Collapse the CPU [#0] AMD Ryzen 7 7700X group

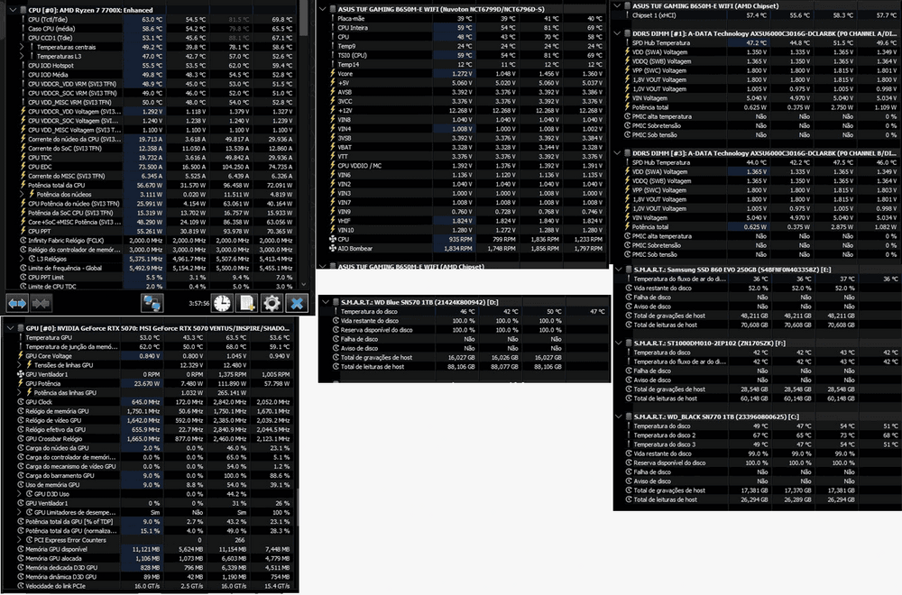[12, 10]
